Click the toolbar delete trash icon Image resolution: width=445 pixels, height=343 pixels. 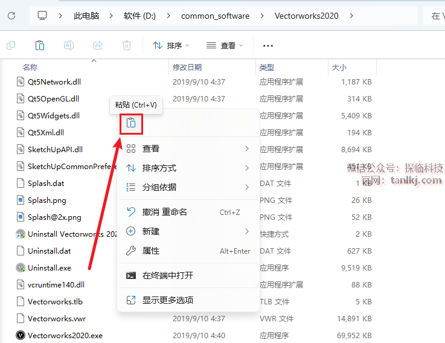coord(127,45)
